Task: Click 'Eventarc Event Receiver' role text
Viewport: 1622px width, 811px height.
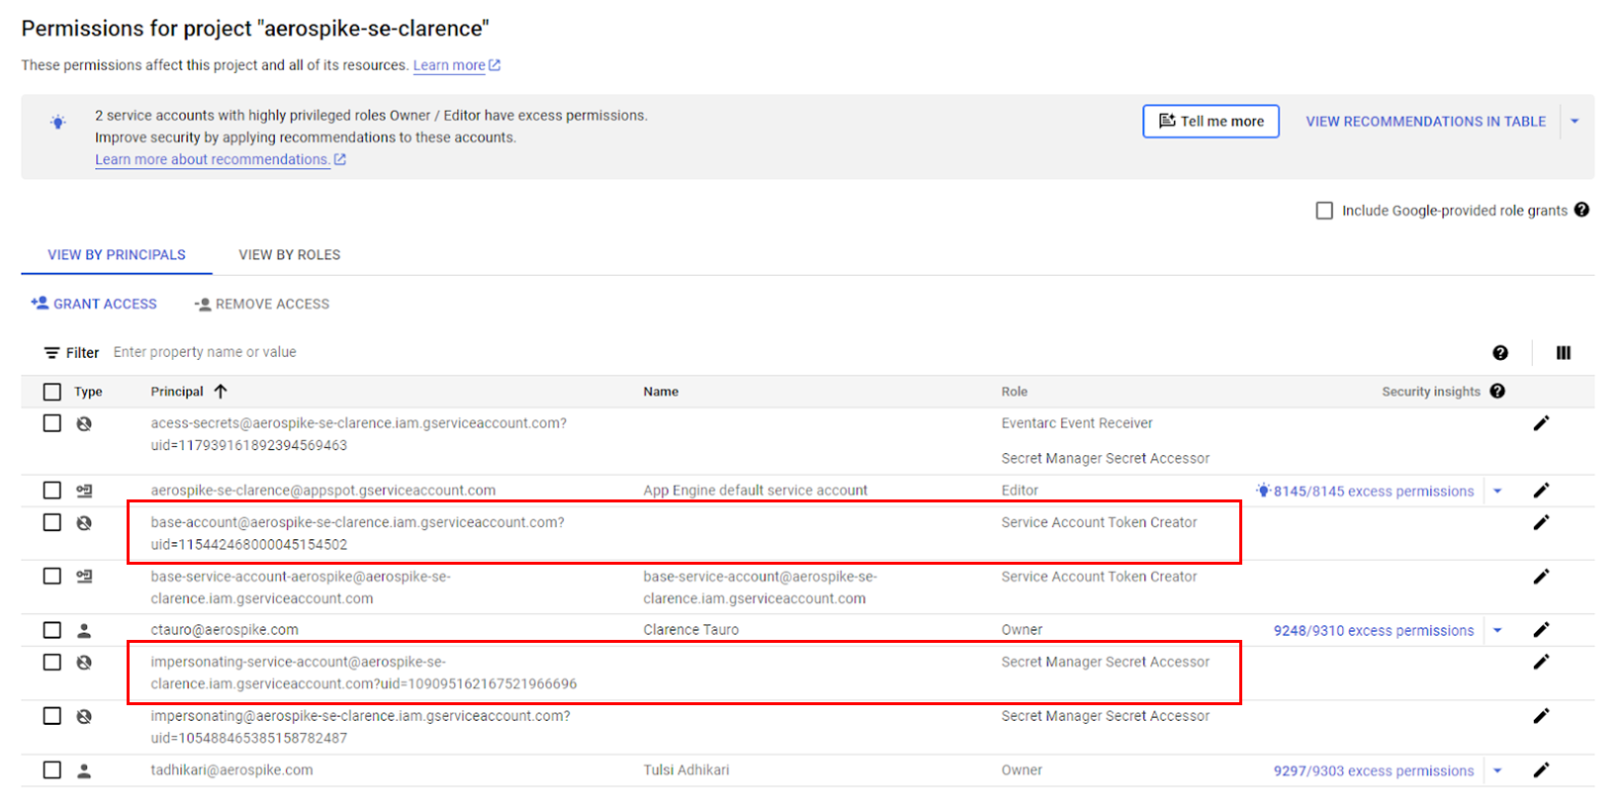Action: [x=1077, y=423]
